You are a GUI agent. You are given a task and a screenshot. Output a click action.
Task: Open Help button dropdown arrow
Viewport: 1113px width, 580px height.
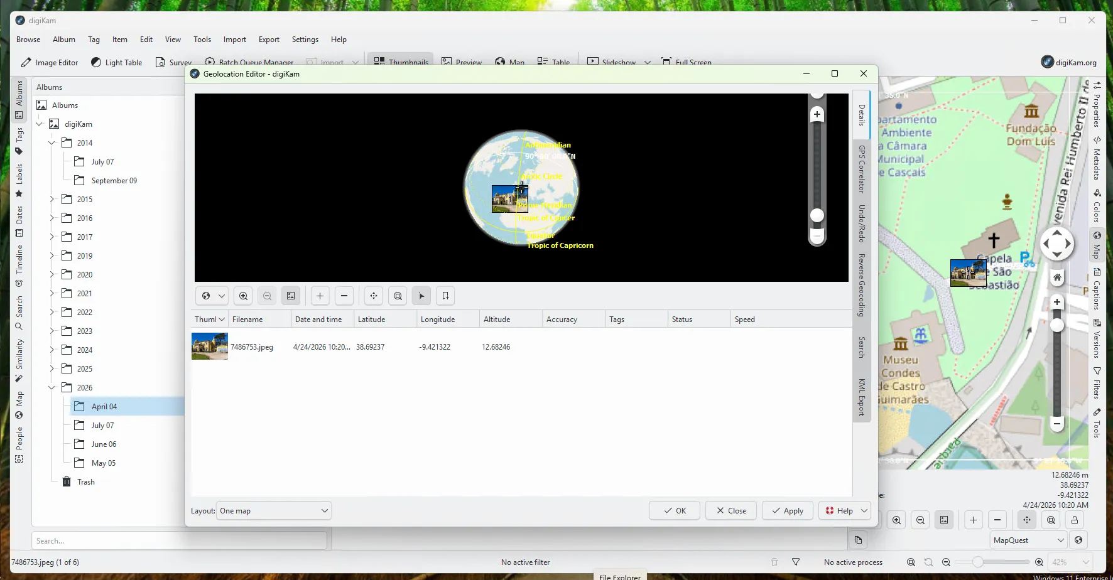tap(864, 511)
